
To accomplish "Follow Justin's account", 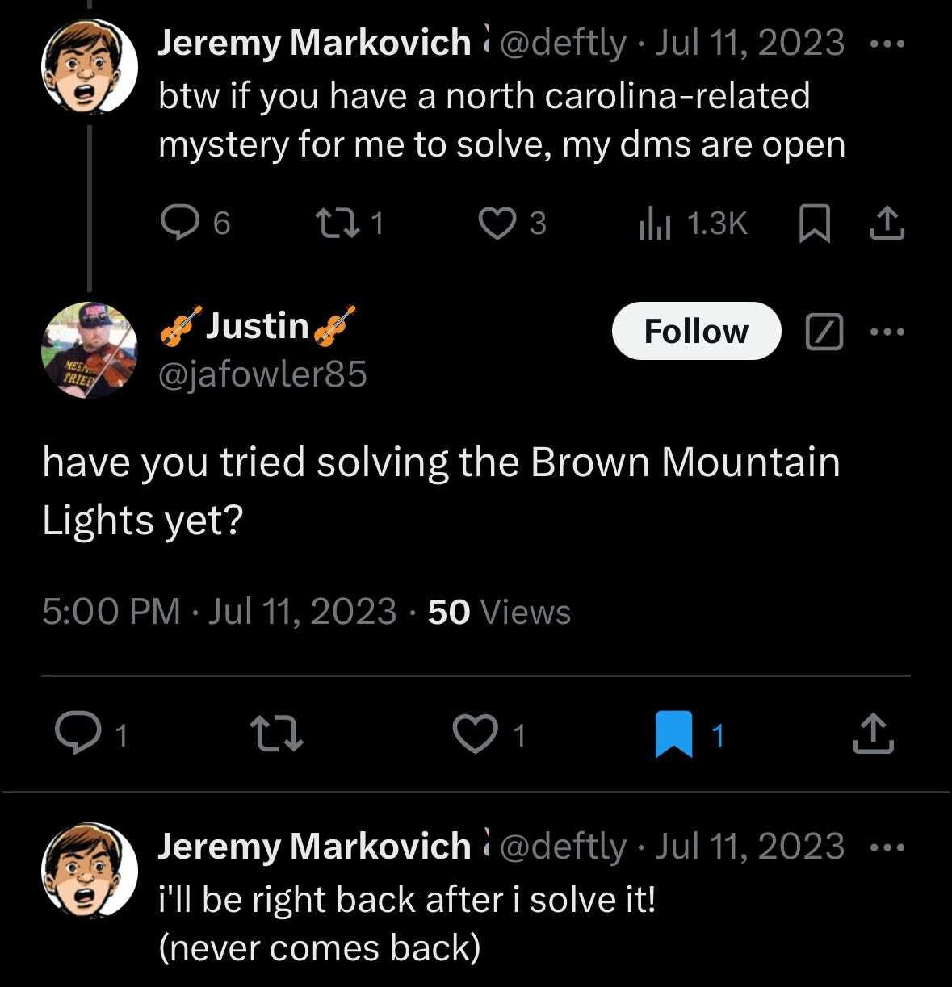I will pyautogui.click(x=696, y=331).
